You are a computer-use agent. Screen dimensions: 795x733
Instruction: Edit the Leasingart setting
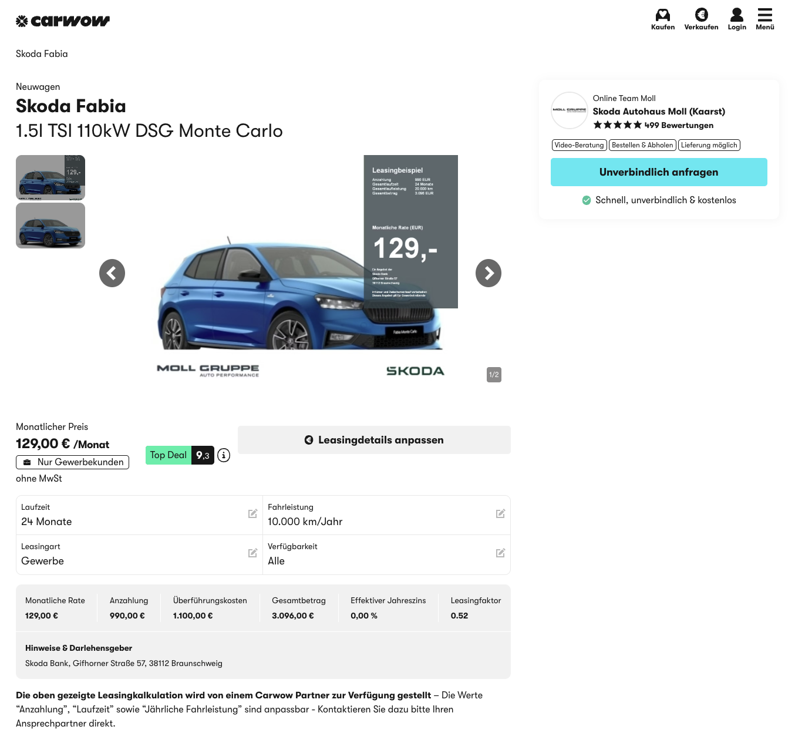(252, 553)
